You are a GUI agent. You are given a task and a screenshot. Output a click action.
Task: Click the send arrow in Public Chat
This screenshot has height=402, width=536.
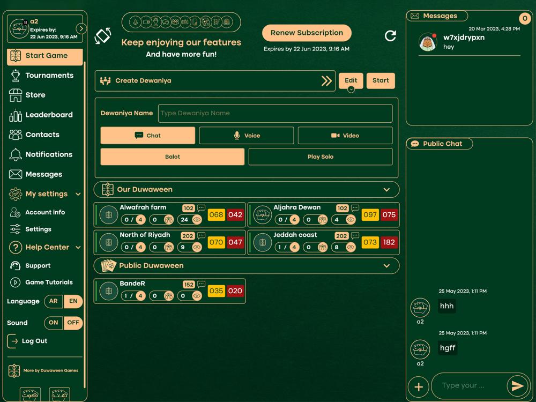point(518,386)
